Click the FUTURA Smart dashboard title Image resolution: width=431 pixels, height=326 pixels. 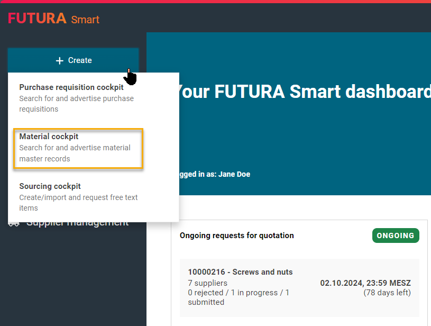tap(301, 92)
